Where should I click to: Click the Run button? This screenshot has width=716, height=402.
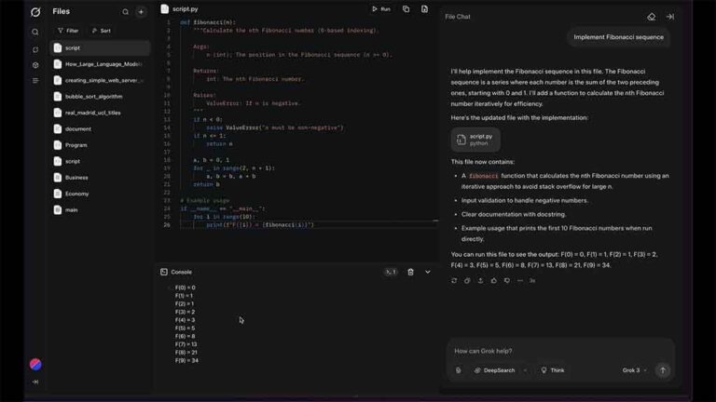(x=381, y=9)
